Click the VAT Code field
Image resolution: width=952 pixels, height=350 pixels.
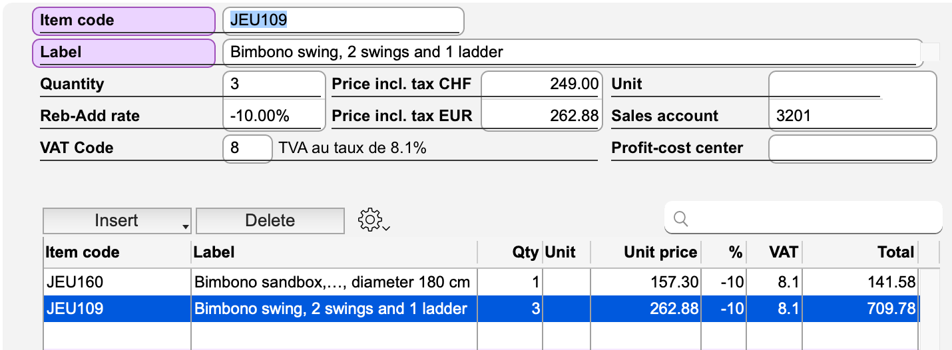247,148
